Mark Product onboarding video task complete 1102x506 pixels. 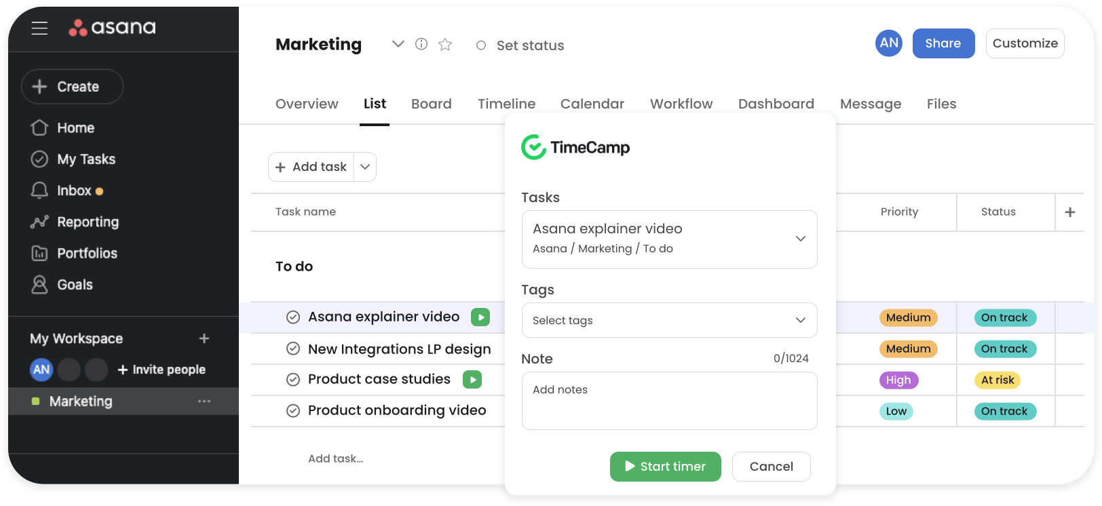pyautogui.click(x=293, y=411)
